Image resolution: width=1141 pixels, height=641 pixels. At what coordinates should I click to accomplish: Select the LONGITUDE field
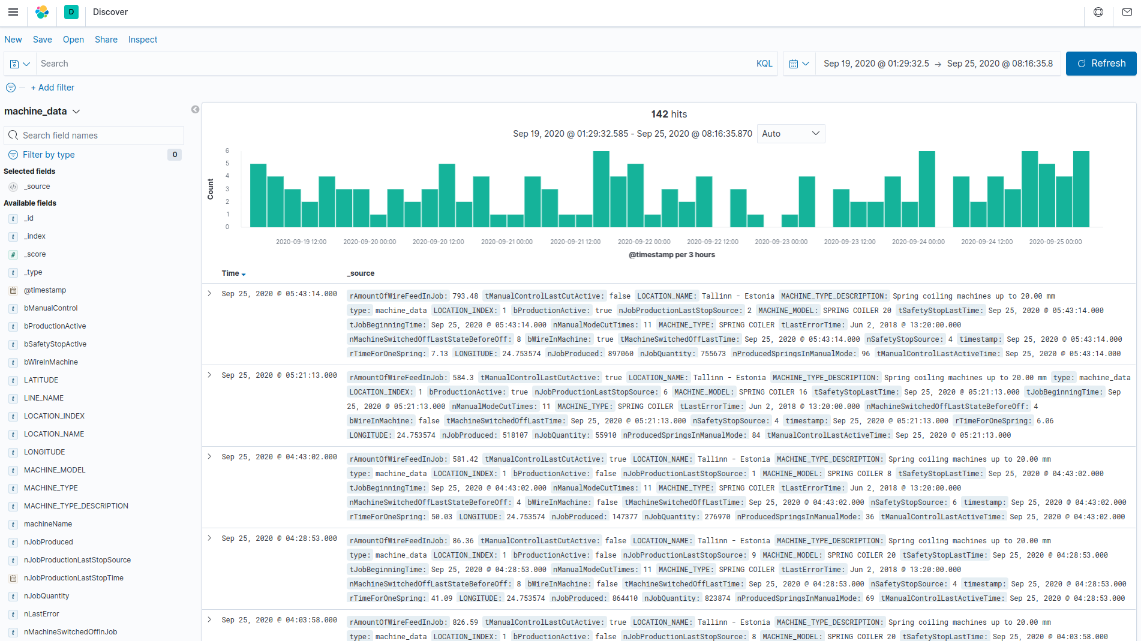click(44, 452)
